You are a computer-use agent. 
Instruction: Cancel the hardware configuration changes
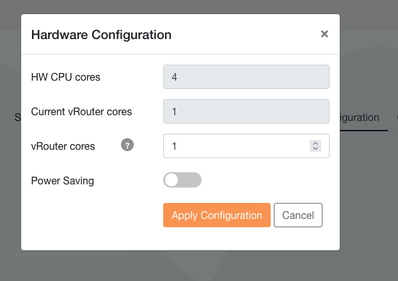298,215
